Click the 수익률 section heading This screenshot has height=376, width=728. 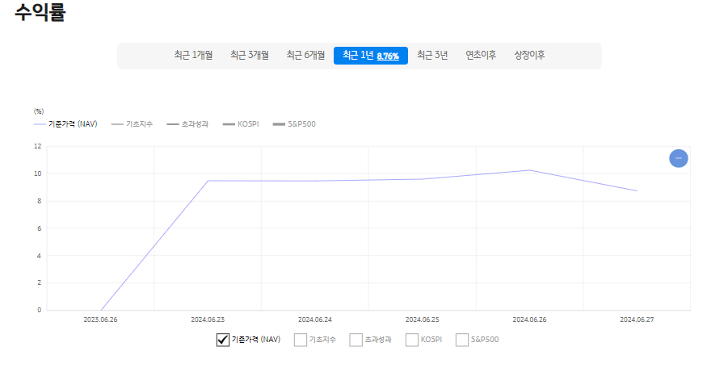pos(40,13)
